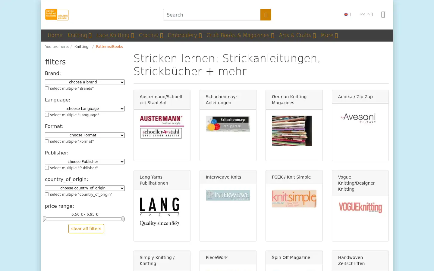Expand the Knitting menu
Image resolution: width=434 pixels, height=271 pixels.
(80, 35)
